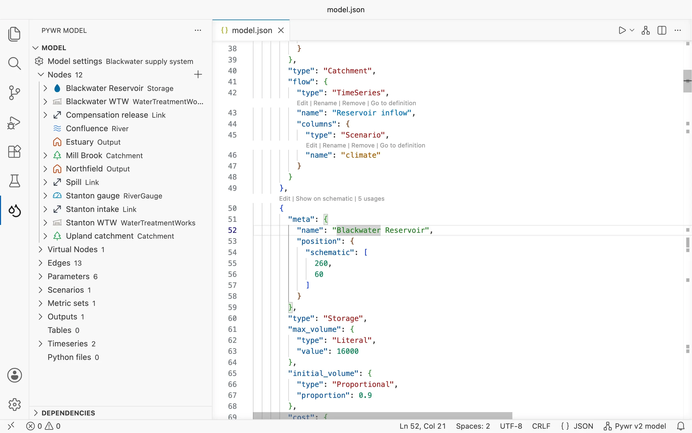The width and height of the screenshot is (692, 433).
Task: Open the Run and Debug view
Action: click(x=14, y=123)
